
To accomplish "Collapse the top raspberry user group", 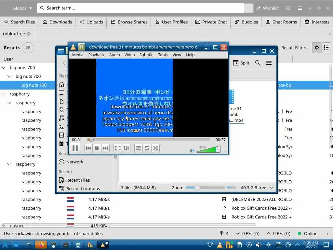I will 4,94.
